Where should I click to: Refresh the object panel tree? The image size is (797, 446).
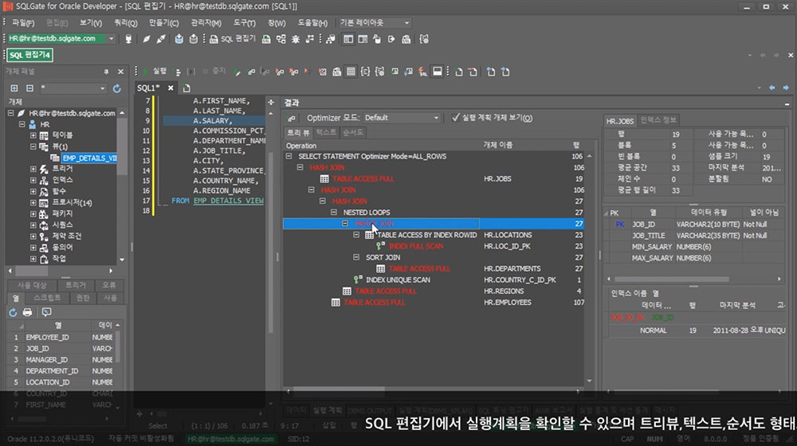point(117,88)
